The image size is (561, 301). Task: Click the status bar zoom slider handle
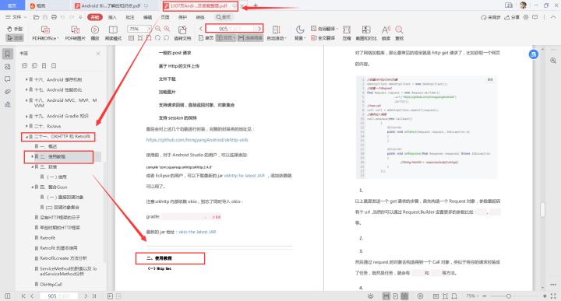pyautogui.click(x=508, y=296)
